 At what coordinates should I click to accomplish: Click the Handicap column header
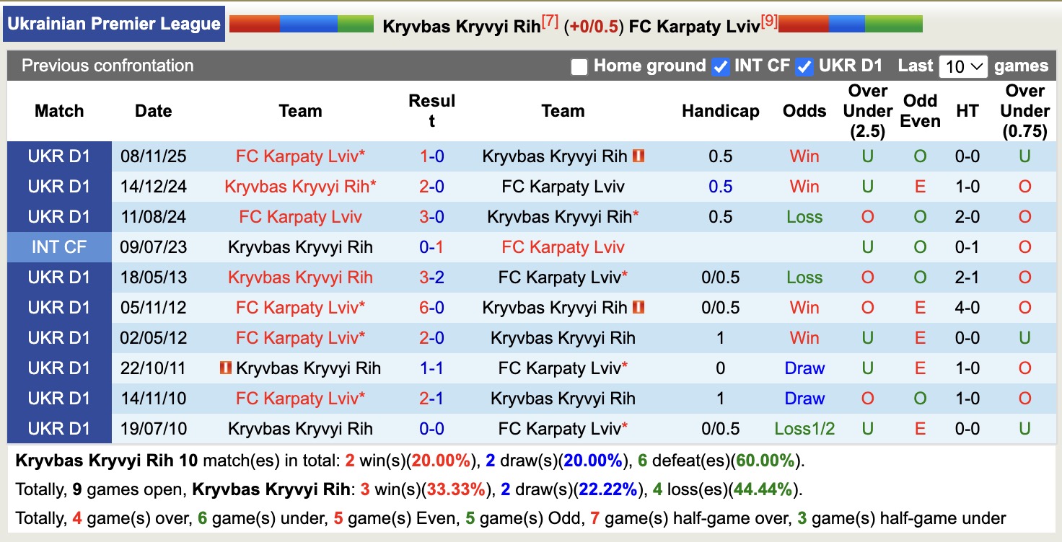click(x=721, y=111)
